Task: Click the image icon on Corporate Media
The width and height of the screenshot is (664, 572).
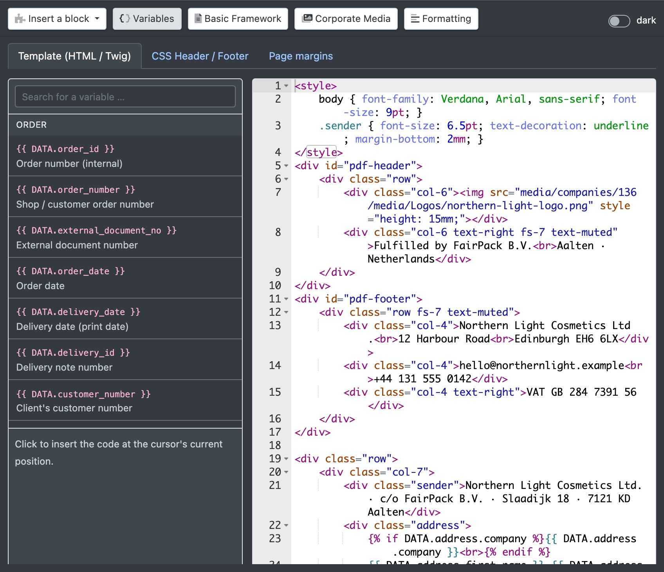Action: (308, 18)
